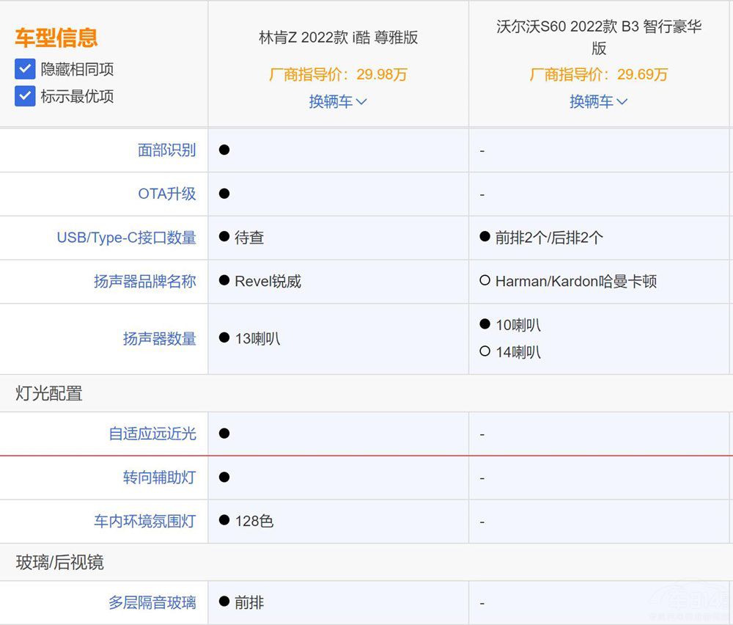The width and height of the screenshot is (733, 625).
Task: Click the 转向辅助灯 parameter link
Action: coord(159,478)
